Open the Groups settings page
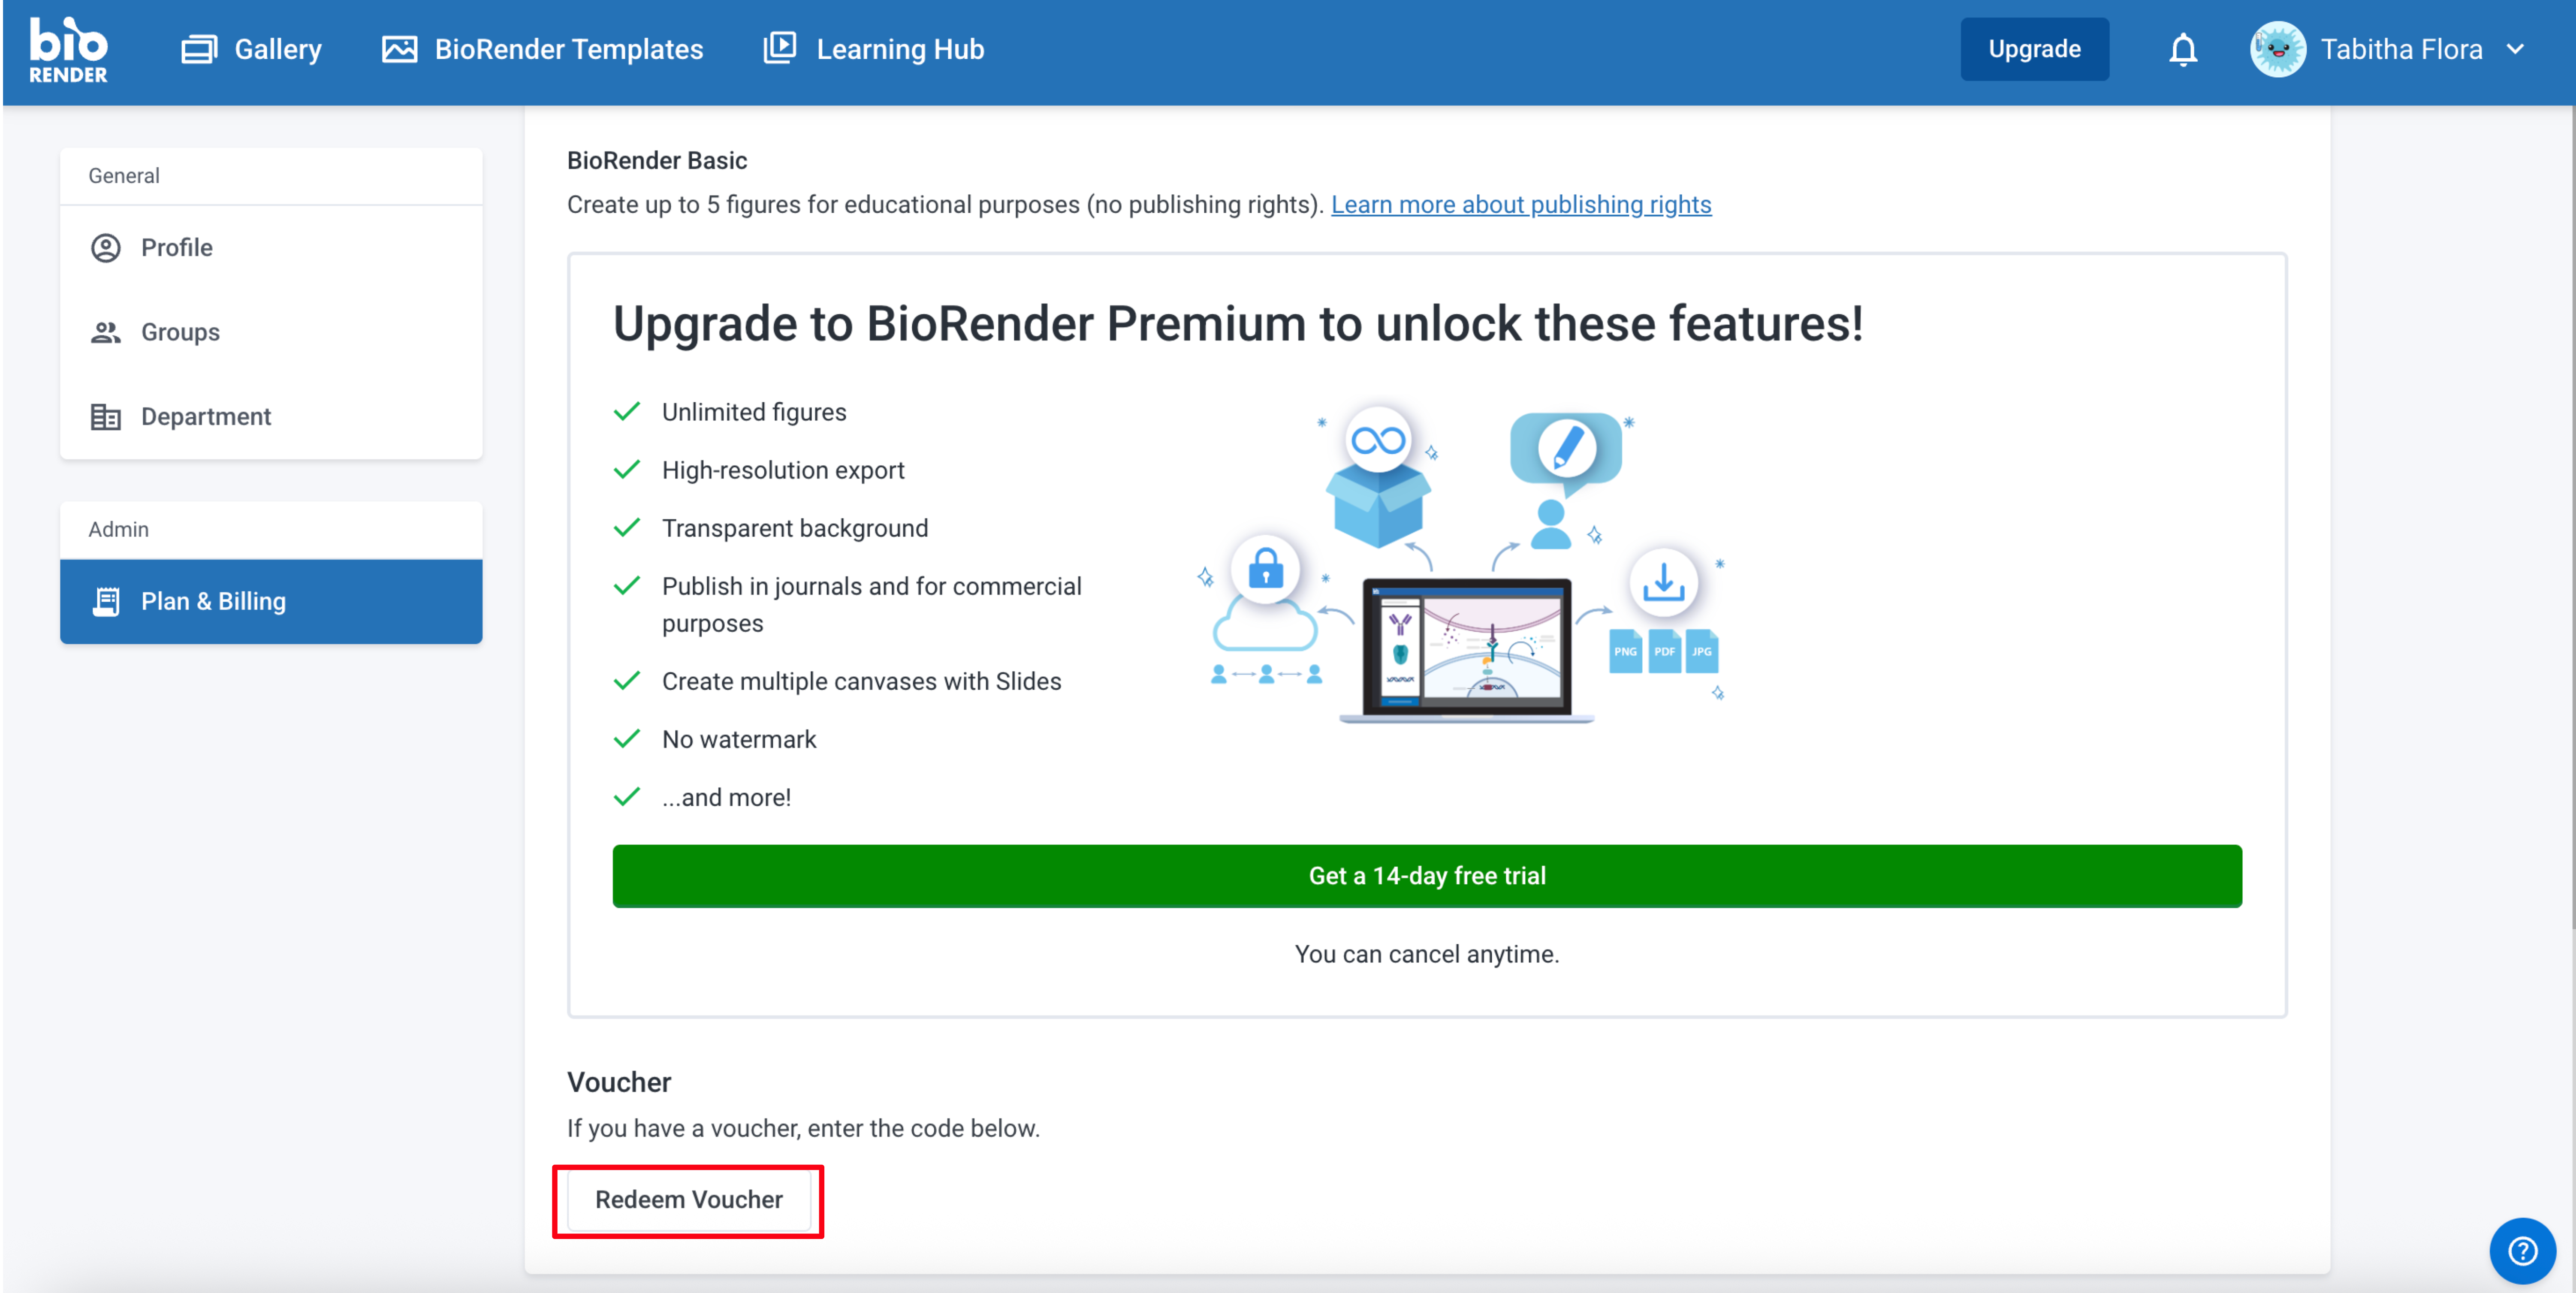Image resolution: width=2576 pixels, height=1293 pixels. click(x=180, y=332)
